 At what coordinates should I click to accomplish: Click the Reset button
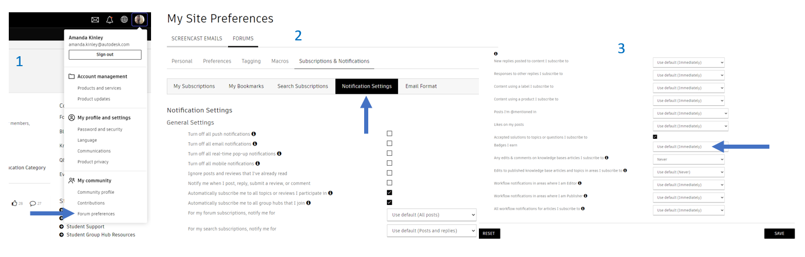coord(489,234)
